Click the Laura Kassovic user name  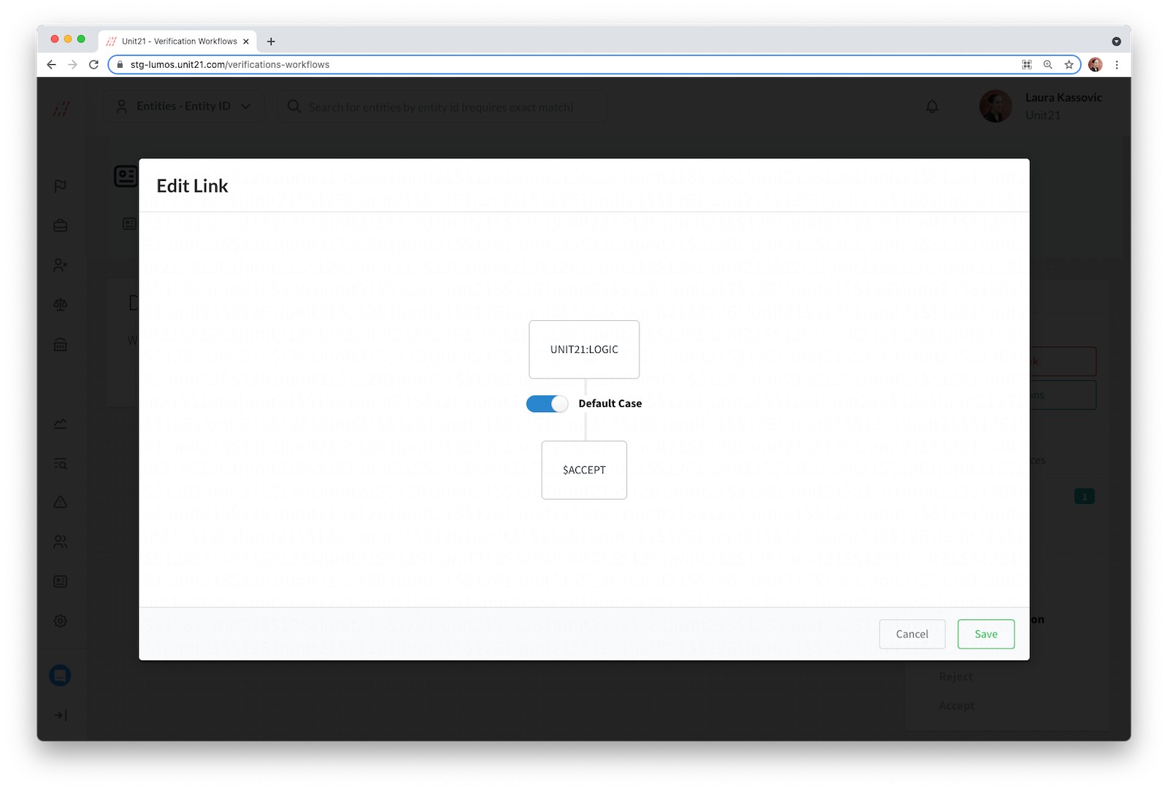[x=1064, y=98]
